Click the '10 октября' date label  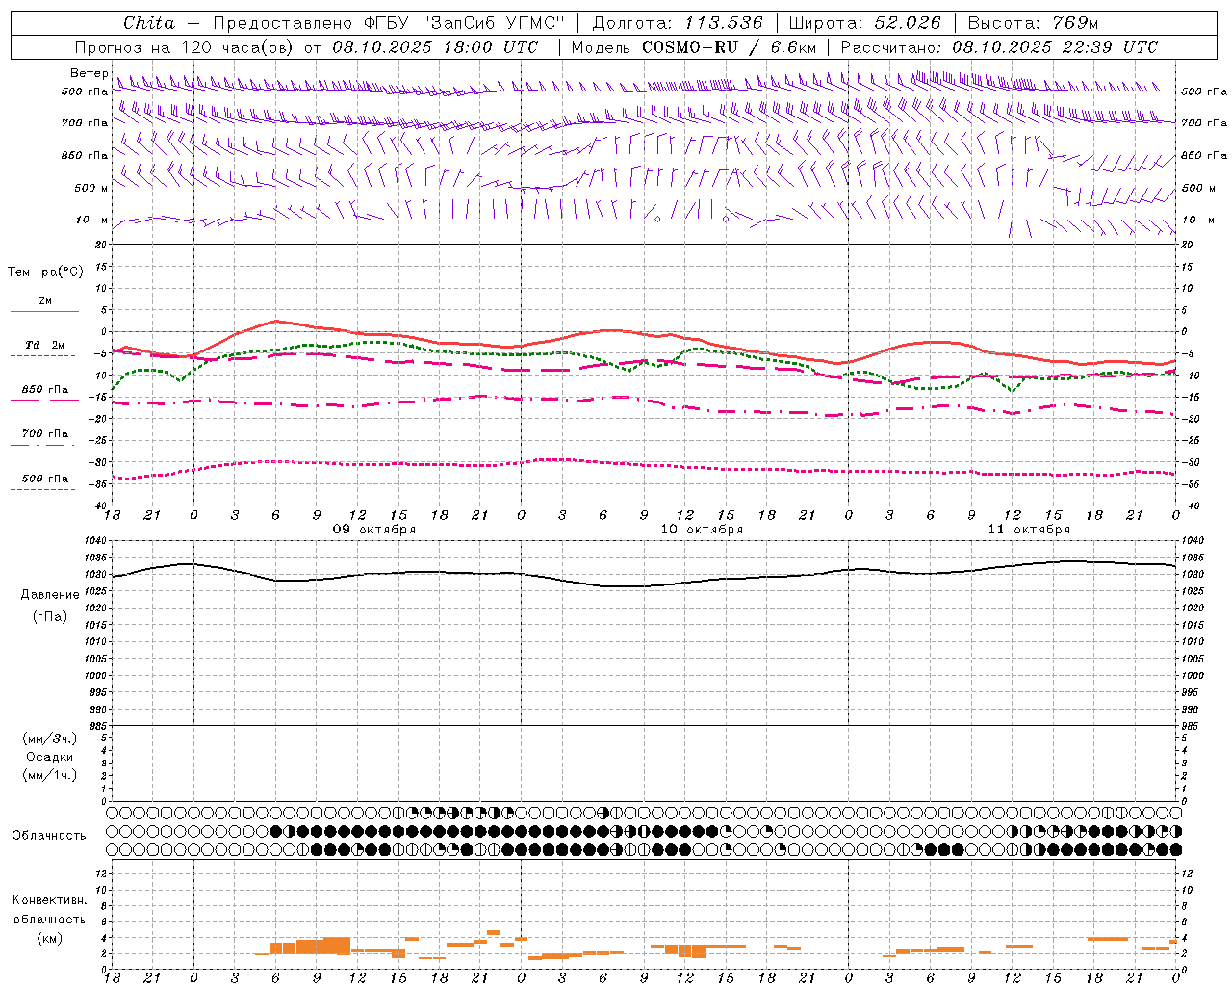pyautogui.click(x=702, y=530)
